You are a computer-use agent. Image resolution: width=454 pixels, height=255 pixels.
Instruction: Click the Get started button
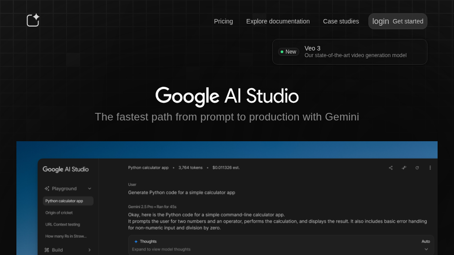point(407,21)
